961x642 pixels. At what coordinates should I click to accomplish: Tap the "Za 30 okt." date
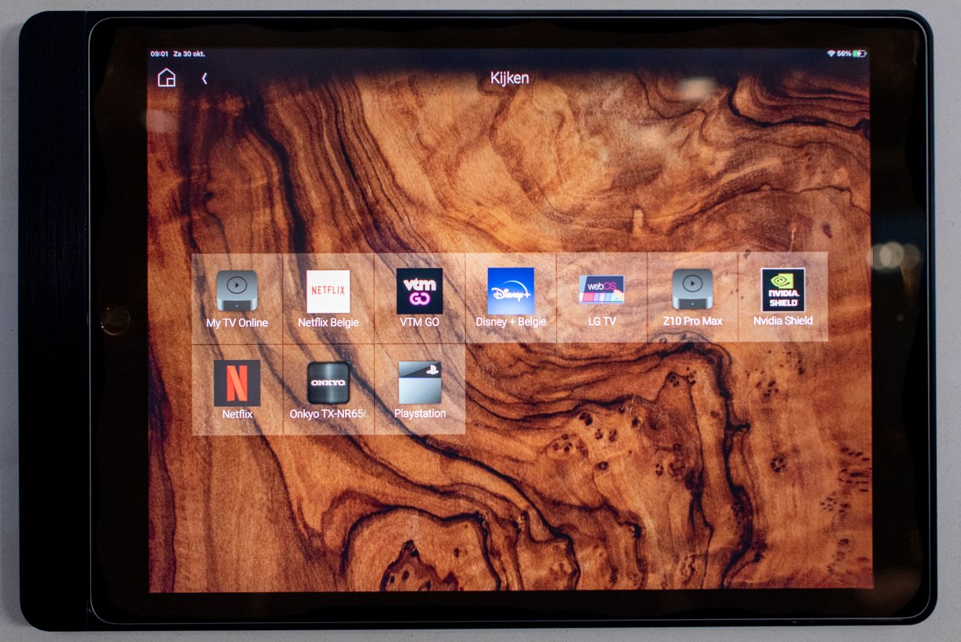(189, 54)
